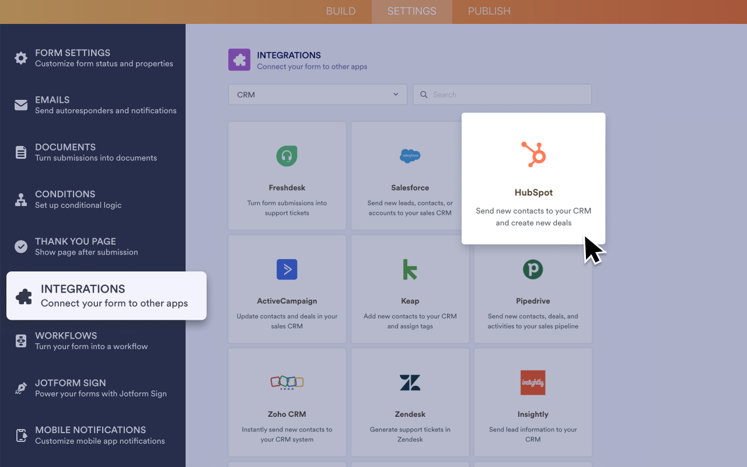Click the HubSpot logo icon
The width and height of the screenshot is (747, 467).
[x=533, y=154]
